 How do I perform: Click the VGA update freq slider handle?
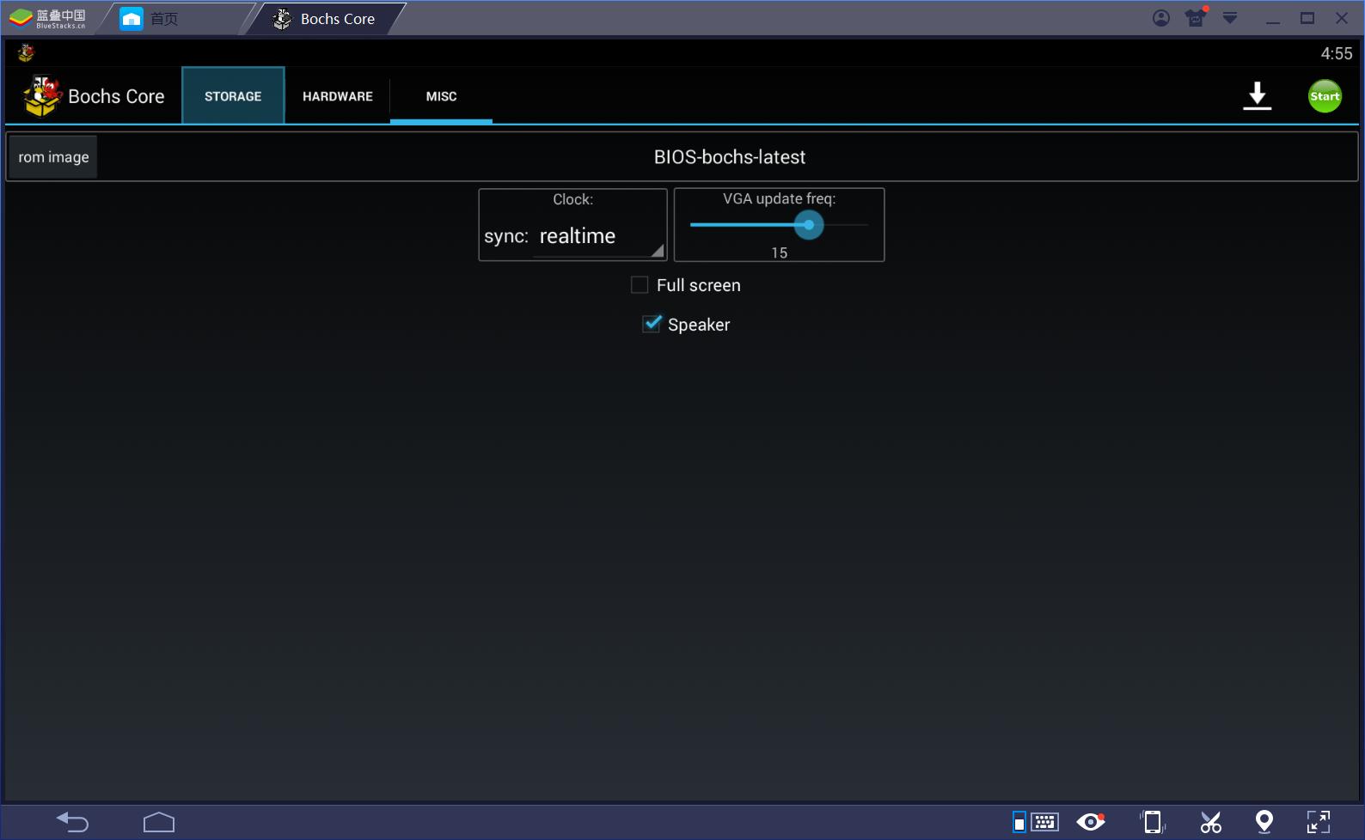coord(809,225)
